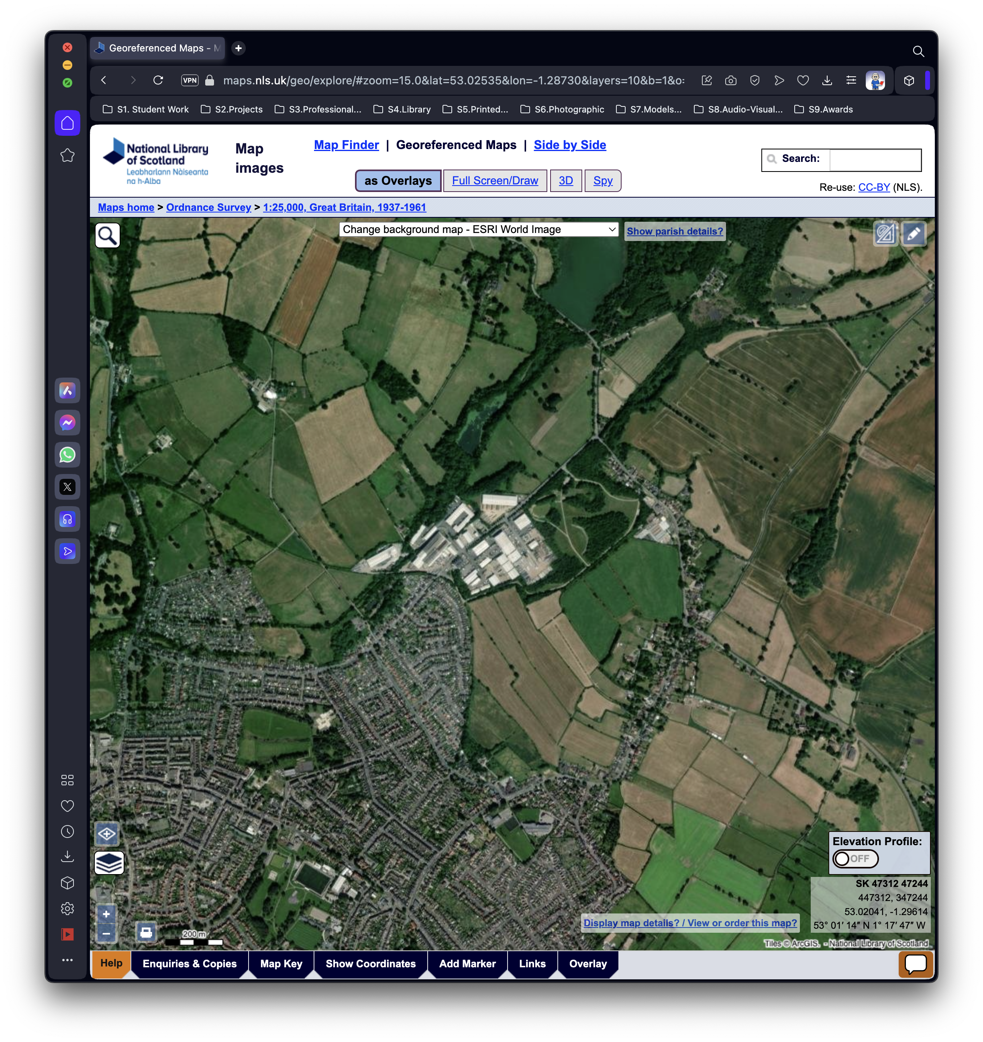Zoom in with the plus button
Screen dimensions: 983x1042
pos(106,914)
